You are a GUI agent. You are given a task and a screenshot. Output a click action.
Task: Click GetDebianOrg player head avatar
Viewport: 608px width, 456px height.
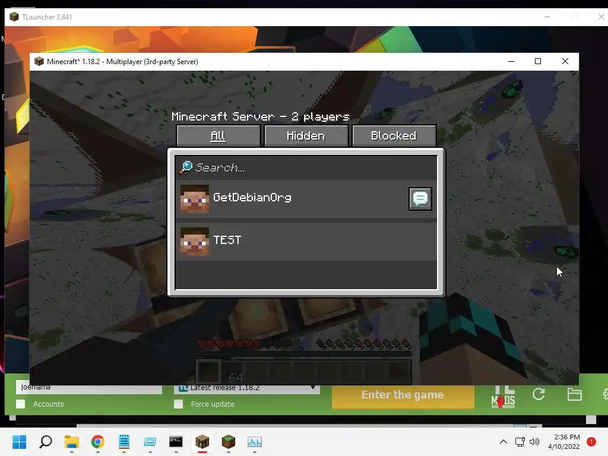pyautogui.click(x=195, y=198)
